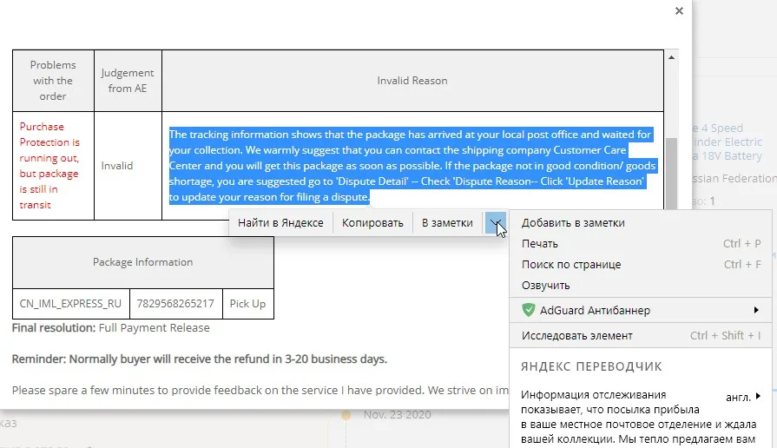This screenshot has height=448, width=777.
Task: Click Pick Up table cell
Action: click(247, 304)
